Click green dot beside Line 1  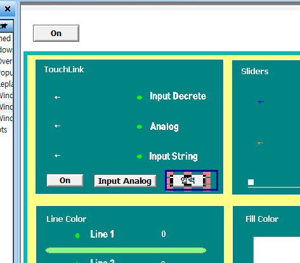tap(77, 236)
